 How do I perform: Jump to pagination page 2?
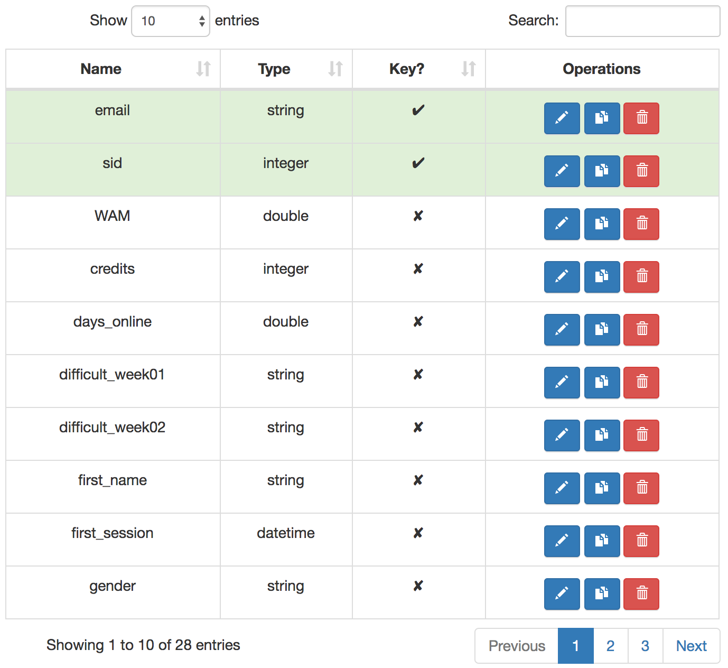[611, 646]
